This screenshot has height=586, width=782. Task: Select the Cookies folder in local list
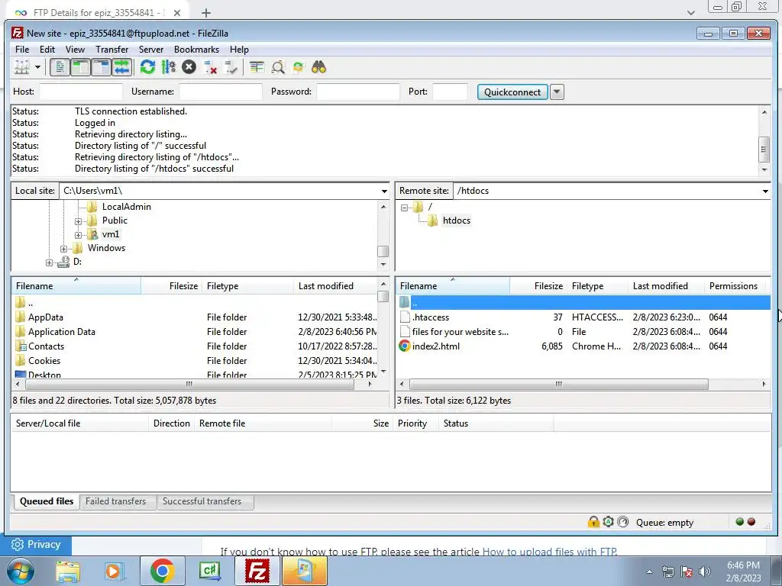click(44, 360)
